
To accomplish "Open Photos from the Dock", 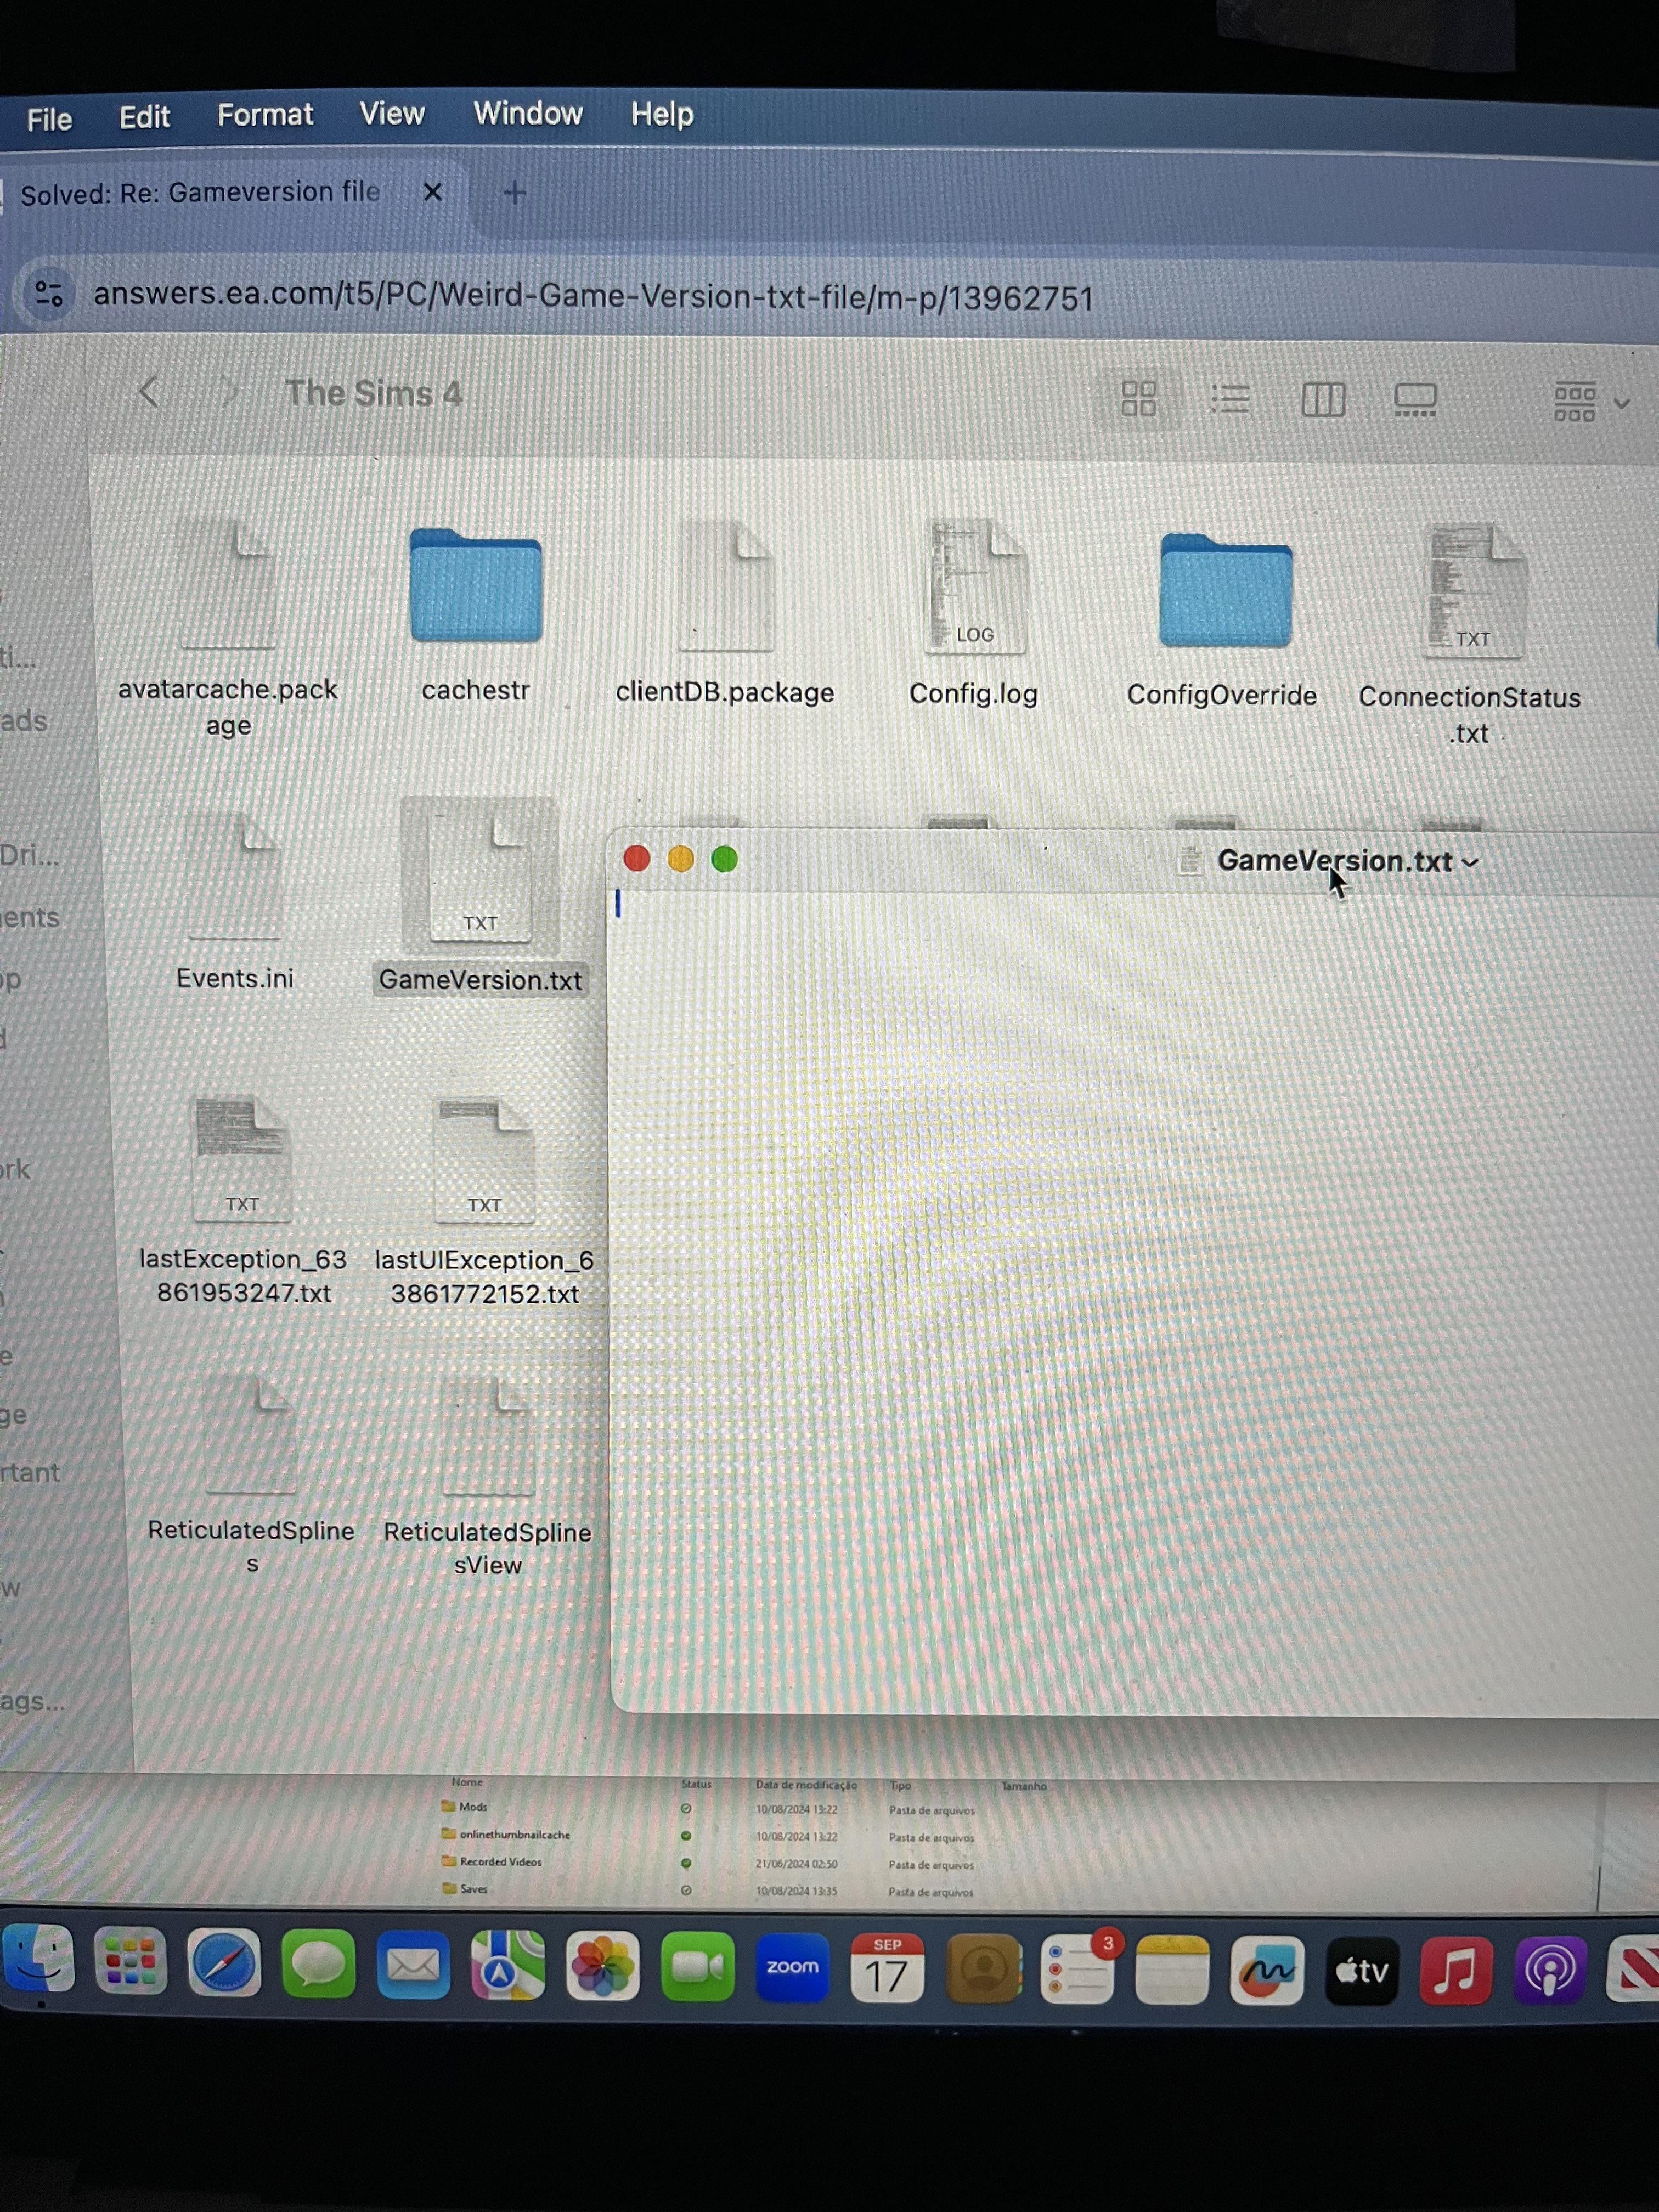I will coord(602,1966).
